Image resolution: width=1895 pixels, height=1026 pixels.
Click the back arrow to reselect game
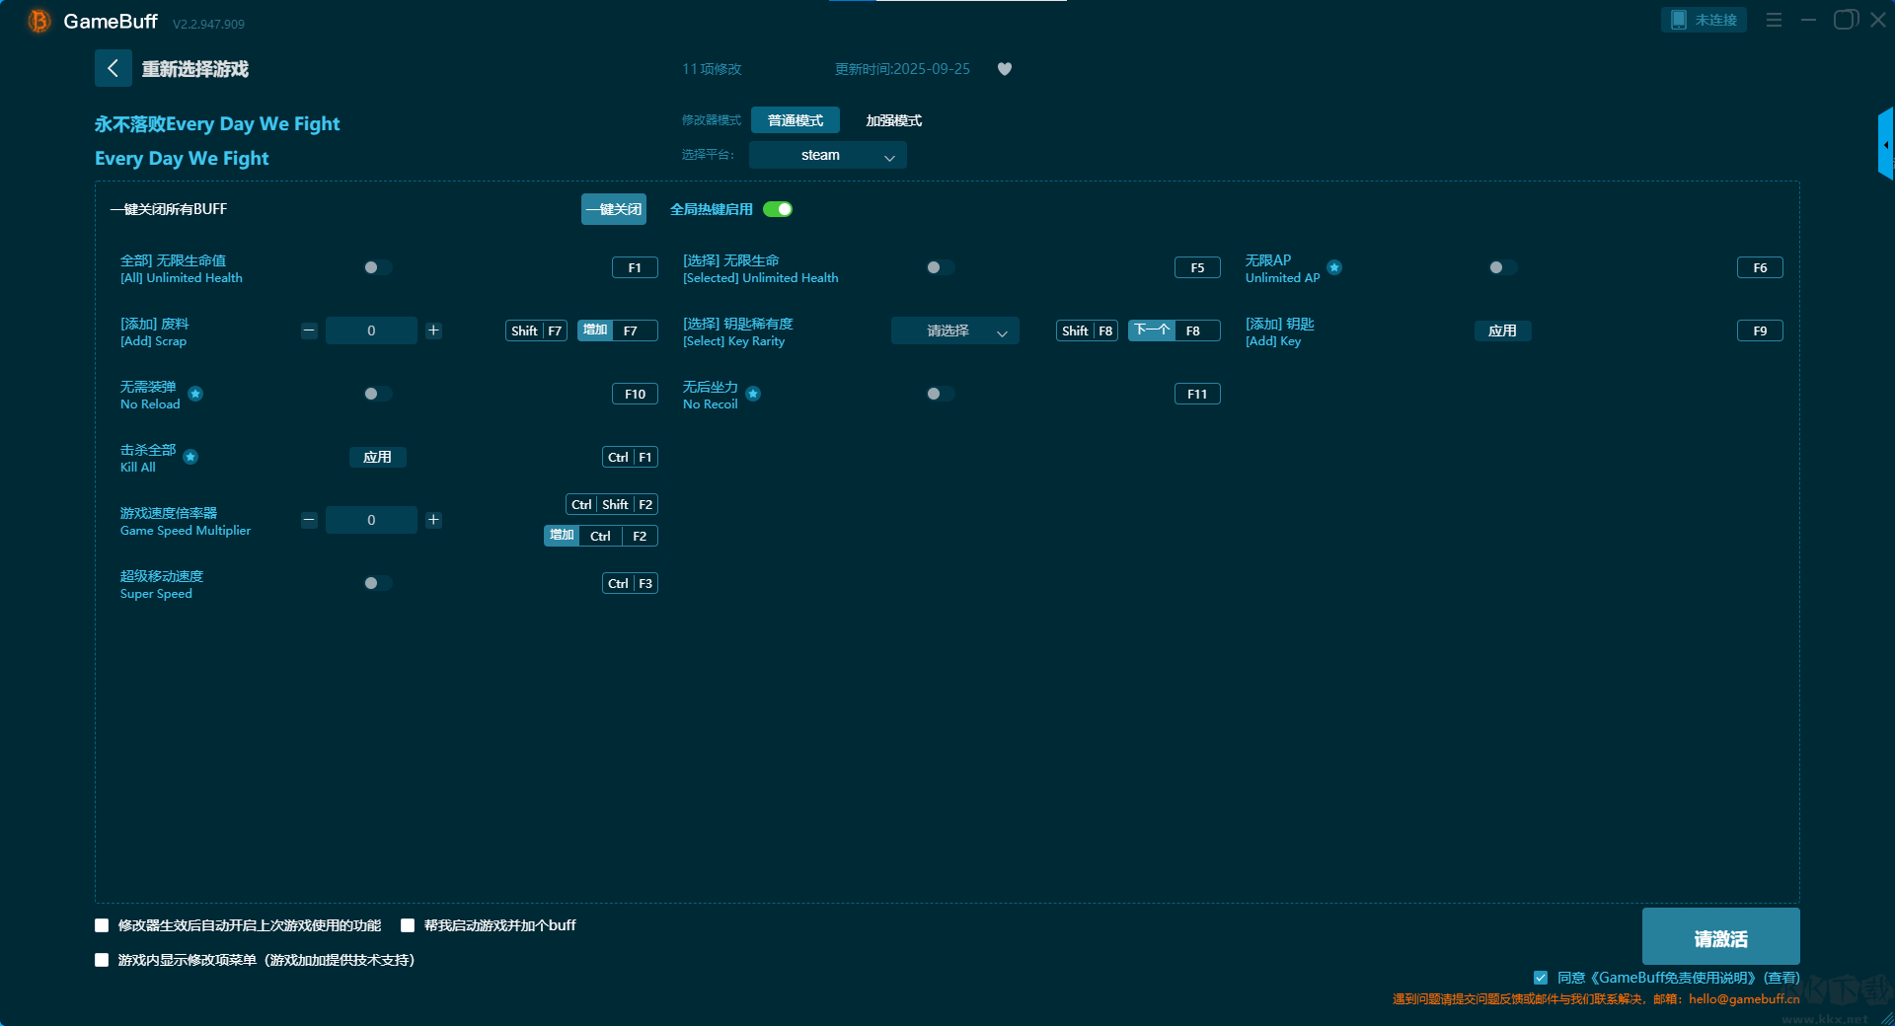click(x=113, y=68)
